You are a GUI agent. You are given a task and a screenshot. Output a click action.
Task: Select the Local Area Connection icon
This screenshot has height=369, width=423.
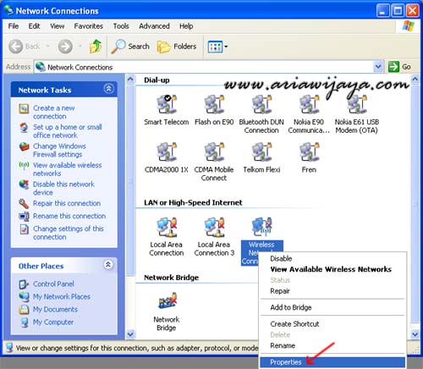click(x=167, y=227)
